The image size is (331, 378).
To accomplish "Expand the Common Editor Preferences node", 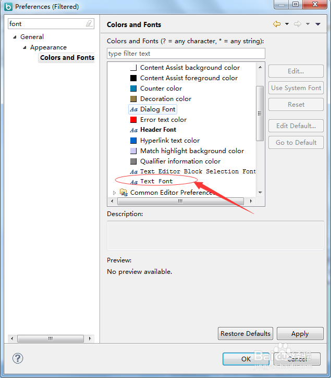I will click(x=115, y=193).
